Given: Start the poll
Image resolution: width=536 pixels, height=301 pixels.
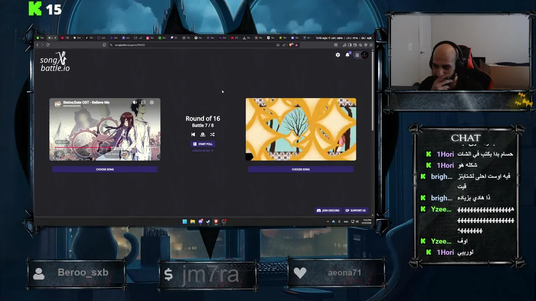Looking at the screenshot, I should (x=203, y=144).
